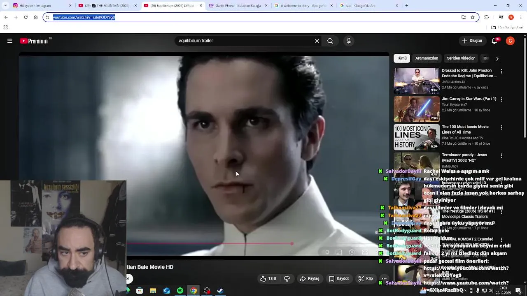Go back in browser history

[x=6, y=17]
